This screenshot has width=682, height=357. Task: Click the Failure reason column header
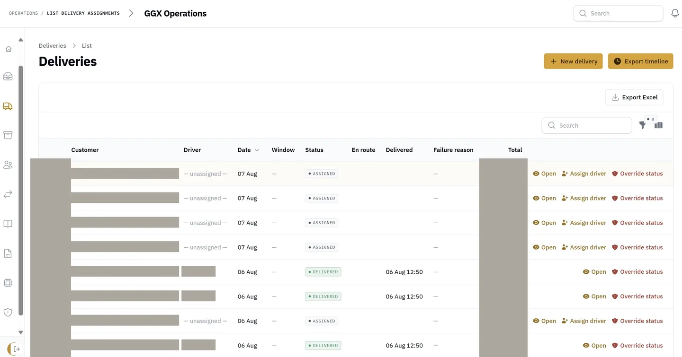point(453,150)
